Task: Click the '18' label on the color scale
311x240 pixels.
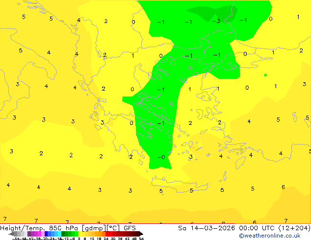Action: tap(99, 239)
